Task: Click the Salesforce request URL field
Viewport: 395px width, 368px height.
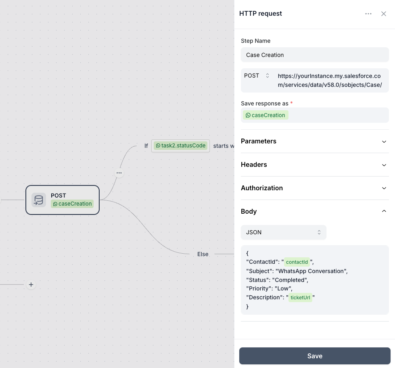Action: tap(331, 80)
